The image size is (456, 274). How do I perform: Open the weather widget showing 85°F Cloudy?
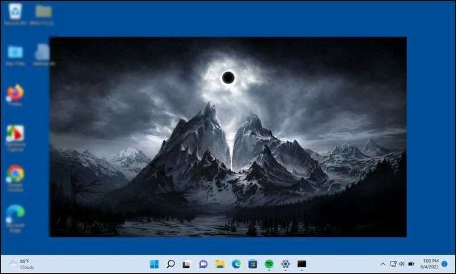pos(22,264)
